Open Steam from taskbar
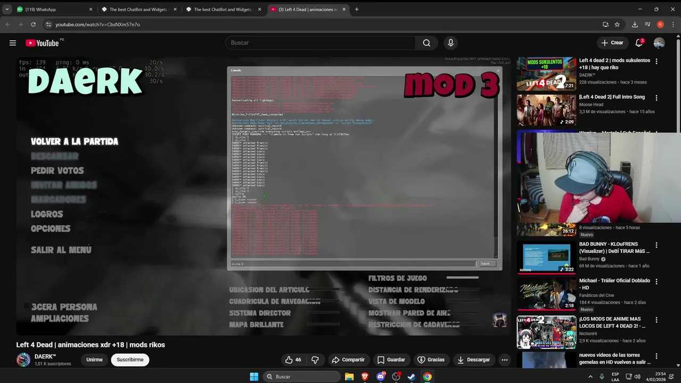The height and width of the screenshot is (383, 681). coord(411,377)
